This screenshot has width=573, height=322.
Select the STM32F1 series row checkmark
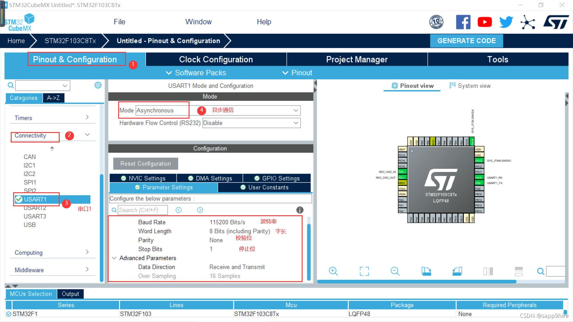9,314
